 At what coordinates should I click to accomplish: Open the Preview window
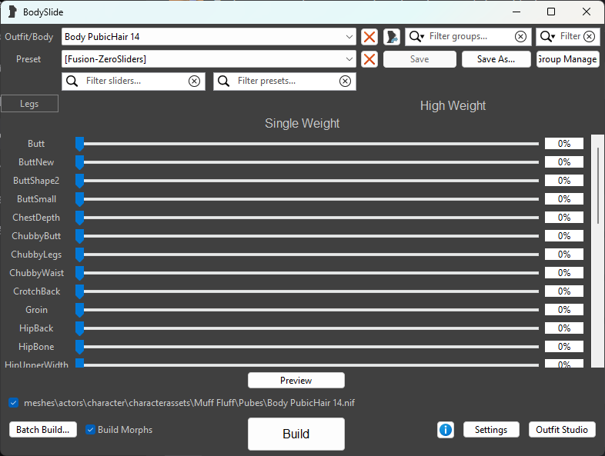pos(296,381)
